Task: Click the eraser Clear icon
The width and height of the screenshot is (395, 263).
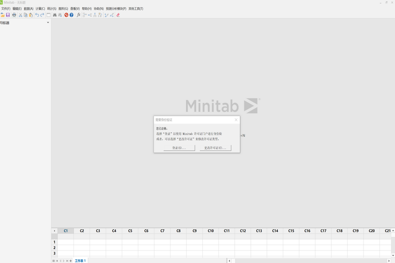Action: click(x=118, y=15)
